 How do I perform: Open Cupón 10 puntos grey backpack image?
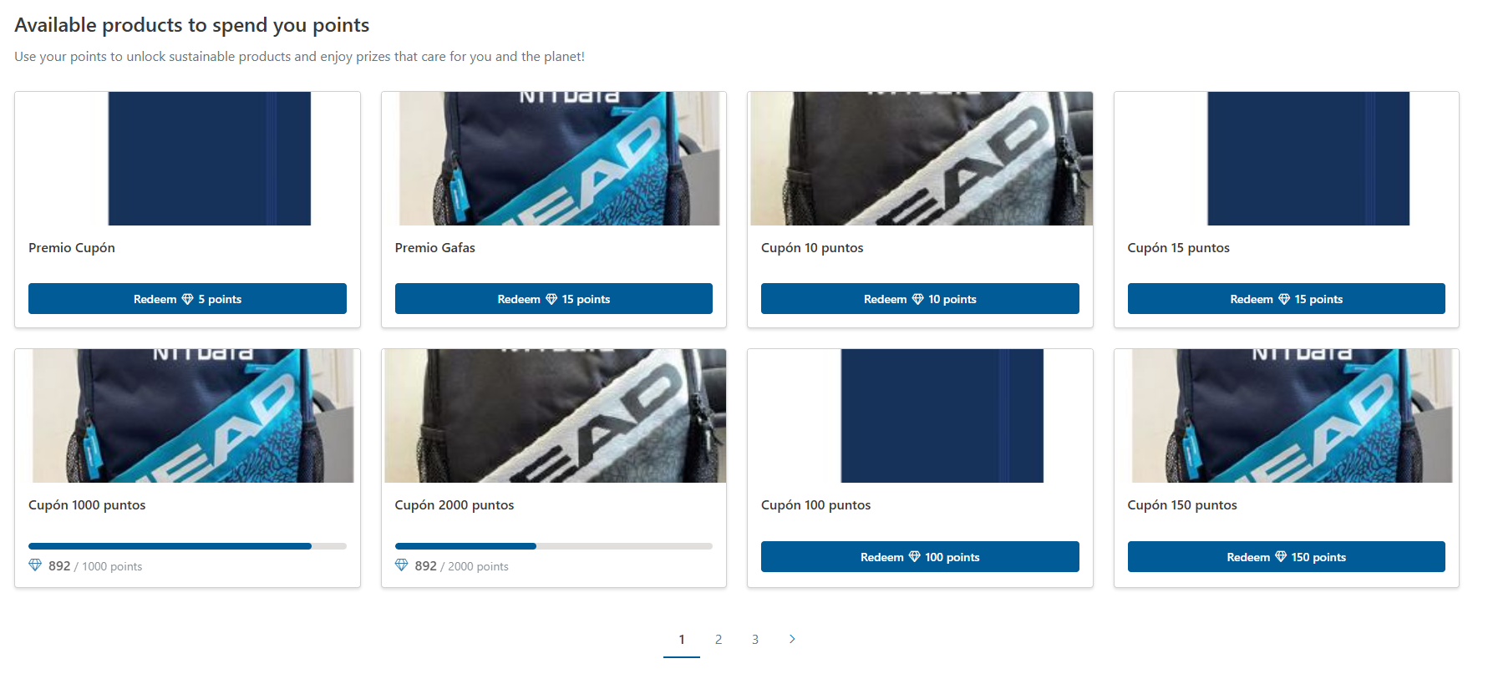[922, 159]
